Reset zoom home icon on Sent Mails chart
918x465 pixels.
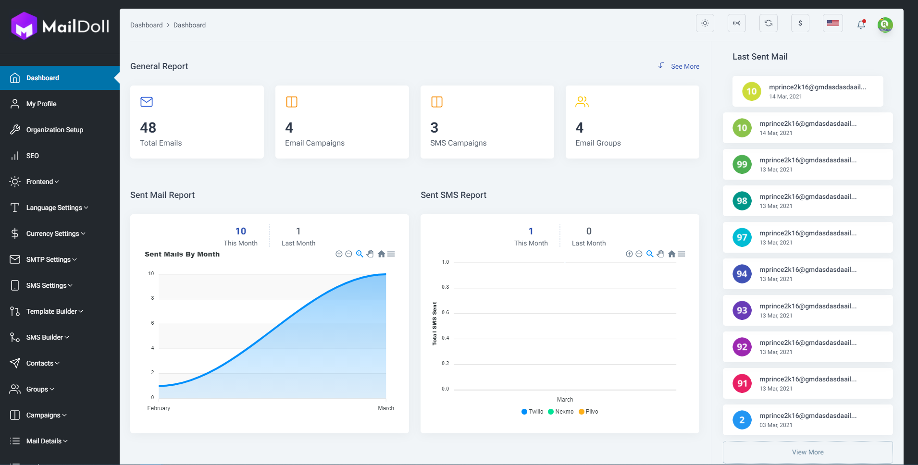381,254
